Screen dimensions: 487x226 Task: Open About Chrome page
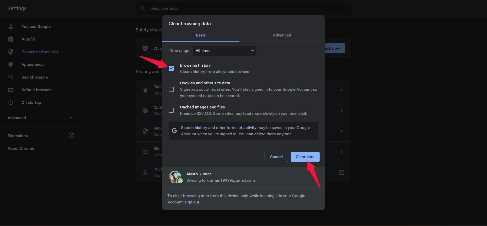click(21, 148)
